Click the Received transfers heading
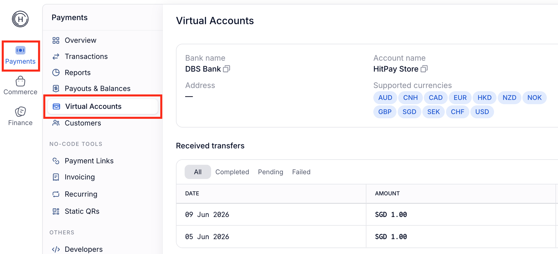The width and height of the screenshot is (558, 254). 210,146
